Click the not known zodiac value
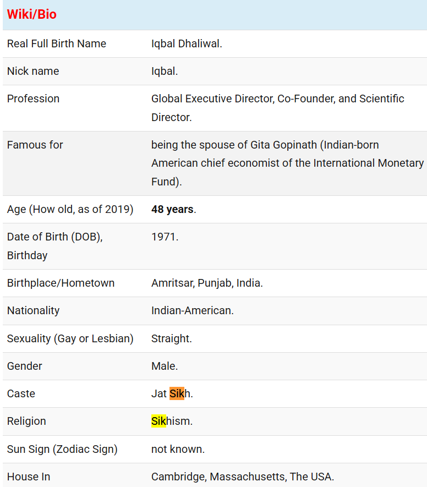Viewport: 427px width, 487px height. coord(178,450)
